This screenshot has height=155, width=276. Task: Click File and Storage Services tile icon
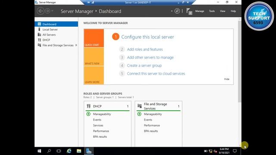pos(140,106)
